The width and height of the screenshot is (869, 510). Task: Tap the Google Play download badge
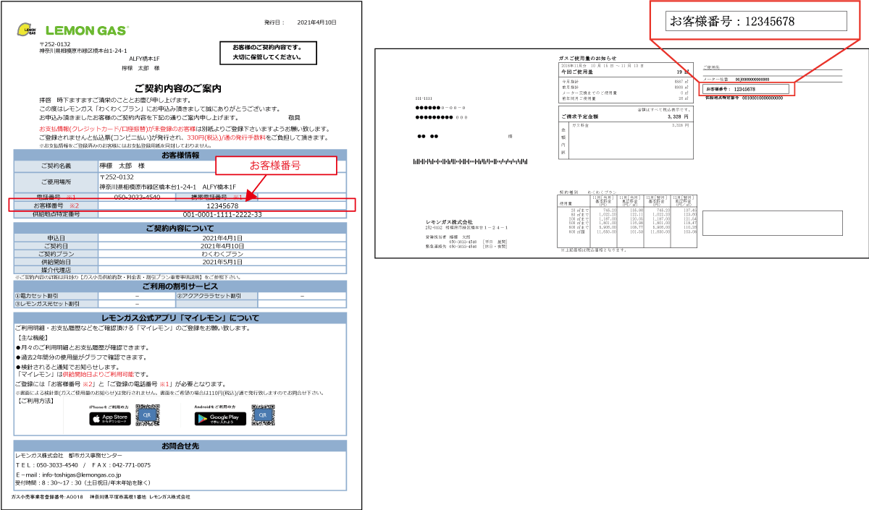tap(220, 417)
